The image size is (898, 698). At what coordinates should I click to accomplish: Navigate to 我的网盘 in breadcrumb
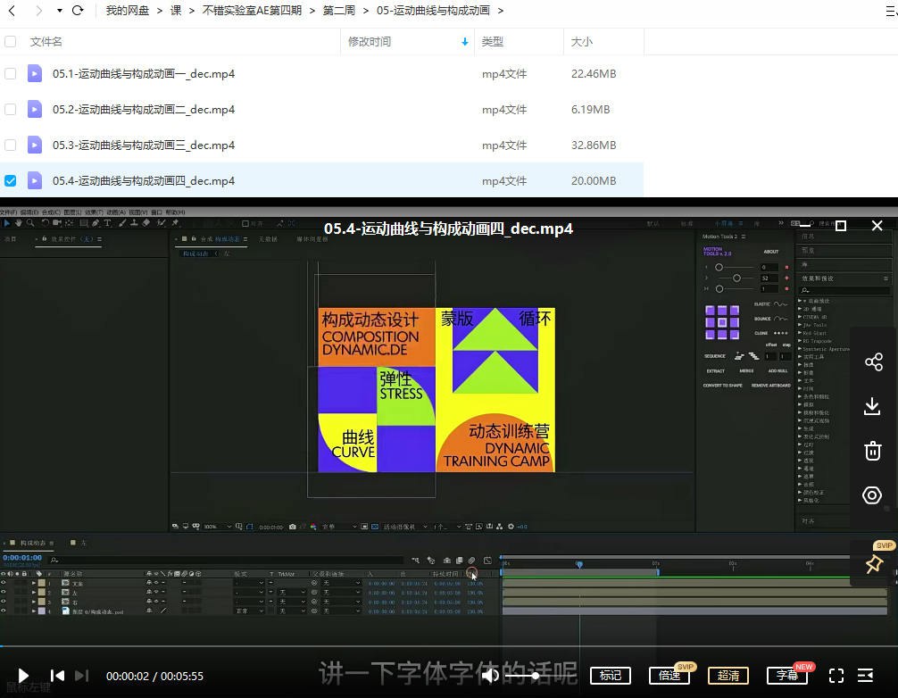128,11
